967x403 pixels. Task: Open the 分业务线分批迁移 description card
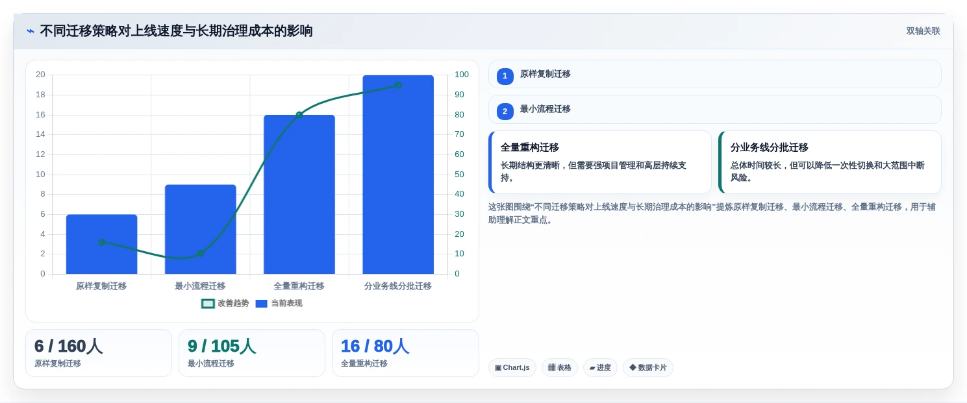coord(830,162)
